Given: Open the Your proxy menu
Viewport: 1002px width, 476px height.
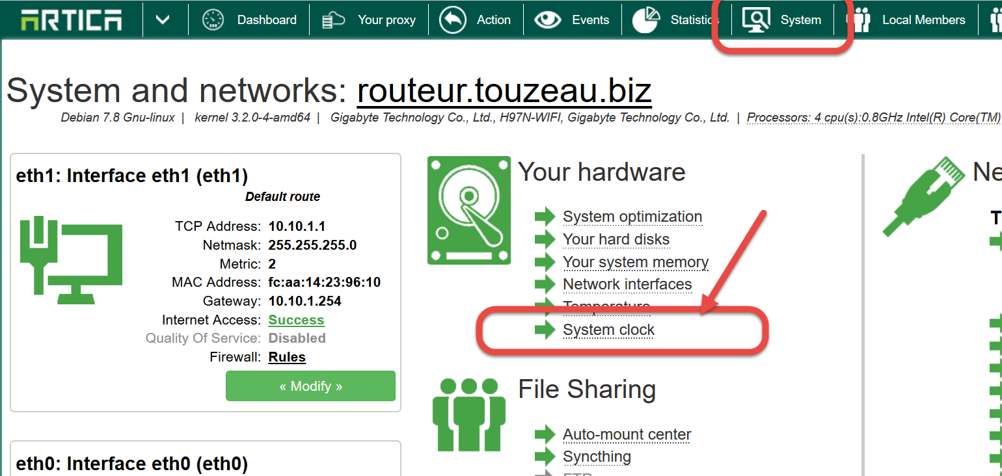Looking at the screenshot, I should [386, 20].
